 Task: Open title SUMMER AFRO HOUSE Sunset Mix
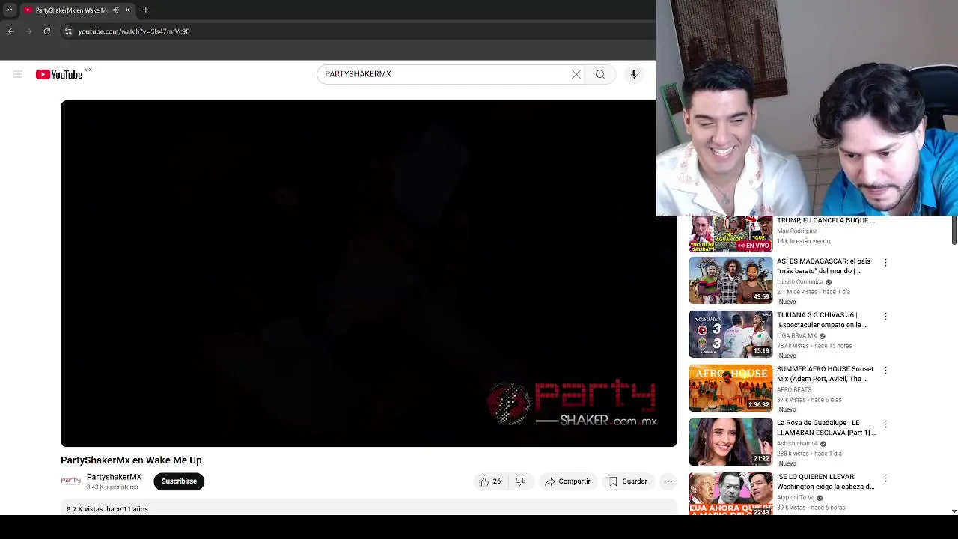tap(825, 374)
